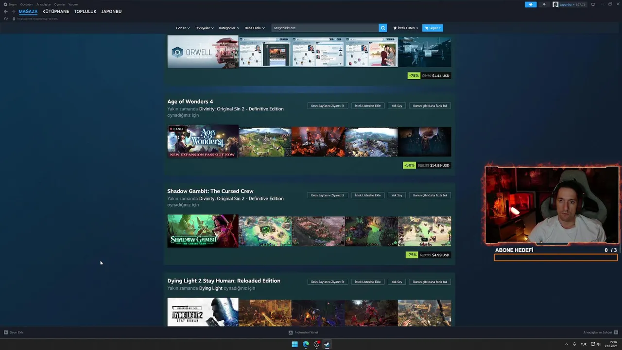
Task: Find more like Dying Light 2 button
Action: click(x=430, y=282)
